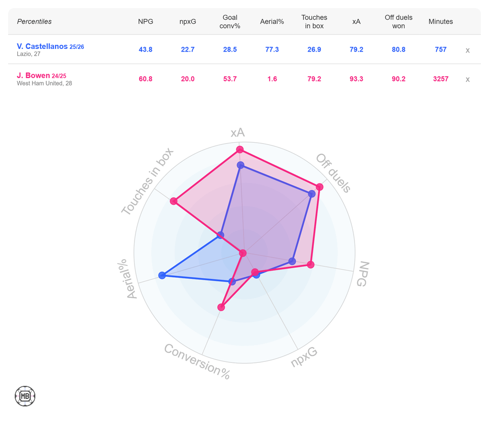489x428 pixels.
Task: Click the xA column header
Action: pos(356,22)
